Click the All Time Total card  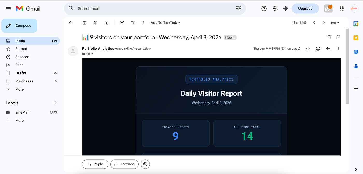pyautogui.click(x=247, y=133)
